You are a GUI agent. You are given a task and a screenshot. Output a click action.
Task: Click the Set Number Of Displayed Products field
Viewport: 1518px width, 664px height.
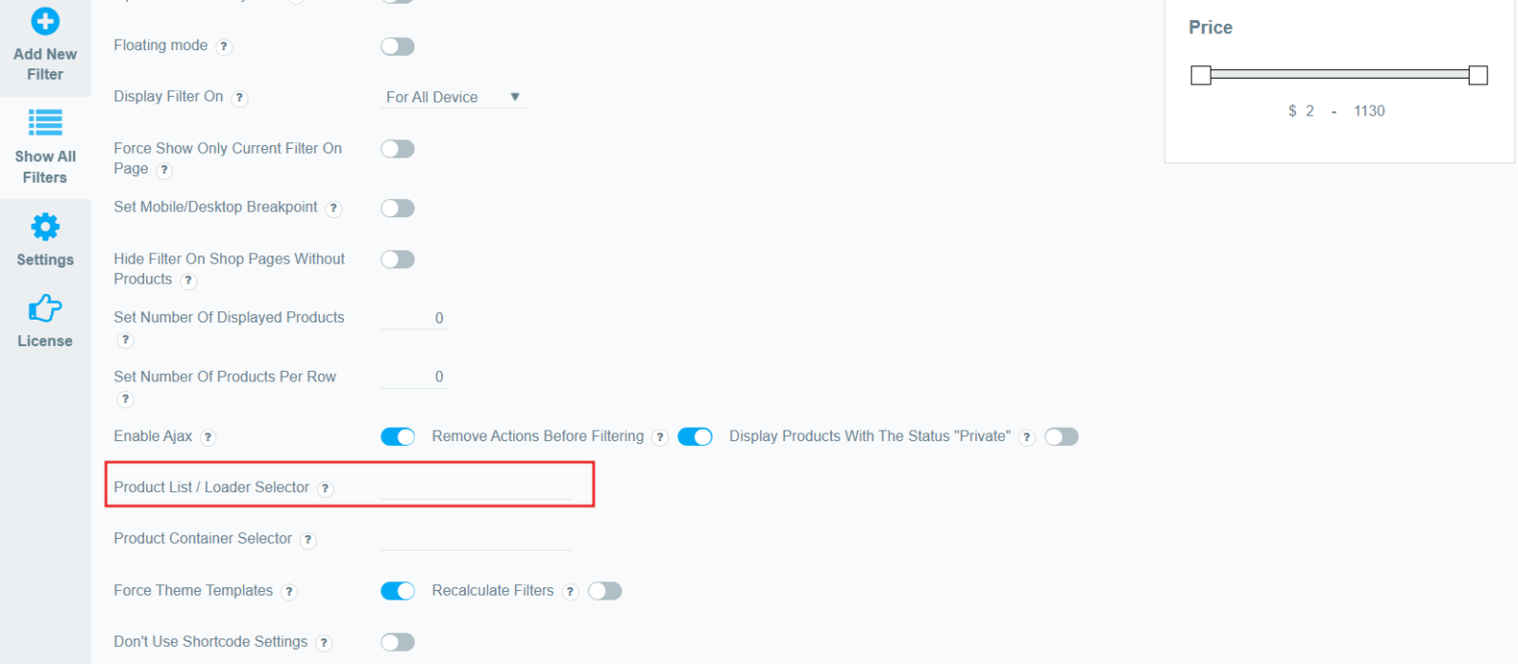pos(415,318)
